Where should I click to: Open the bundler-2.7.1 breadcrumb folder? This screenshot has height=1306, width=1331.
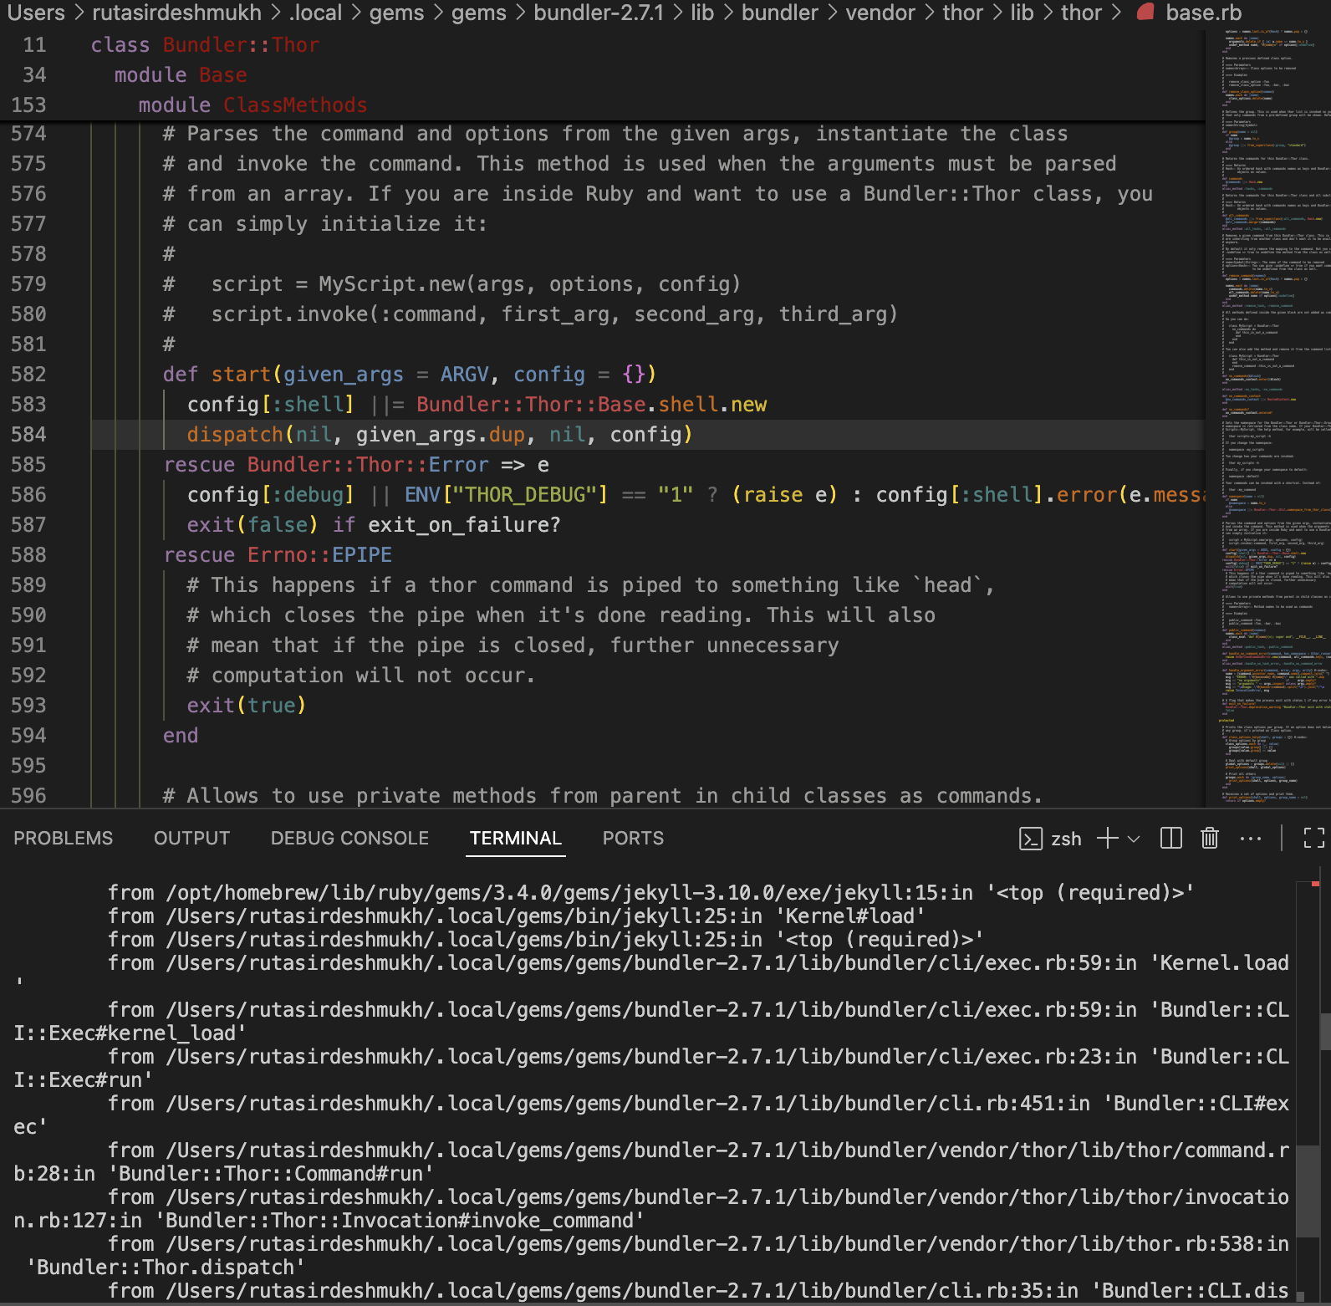pos(599,13)
